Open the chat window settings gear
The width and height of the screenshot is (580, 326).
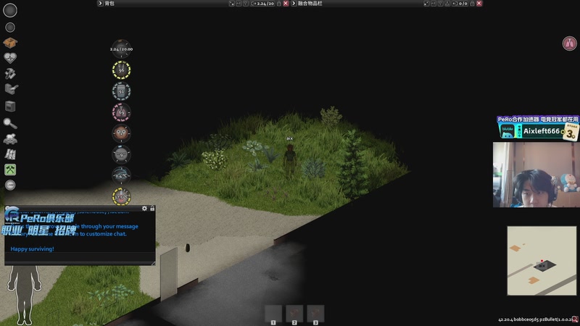144,209
